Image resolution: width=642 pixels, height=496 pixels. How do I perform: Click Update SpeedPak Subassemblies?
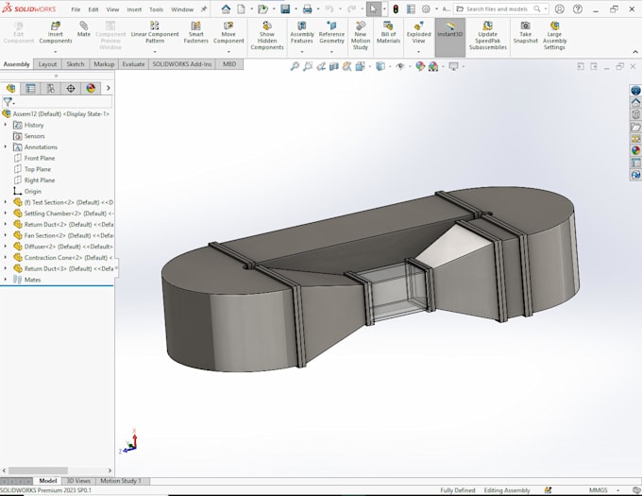click(x=488, y=36)
